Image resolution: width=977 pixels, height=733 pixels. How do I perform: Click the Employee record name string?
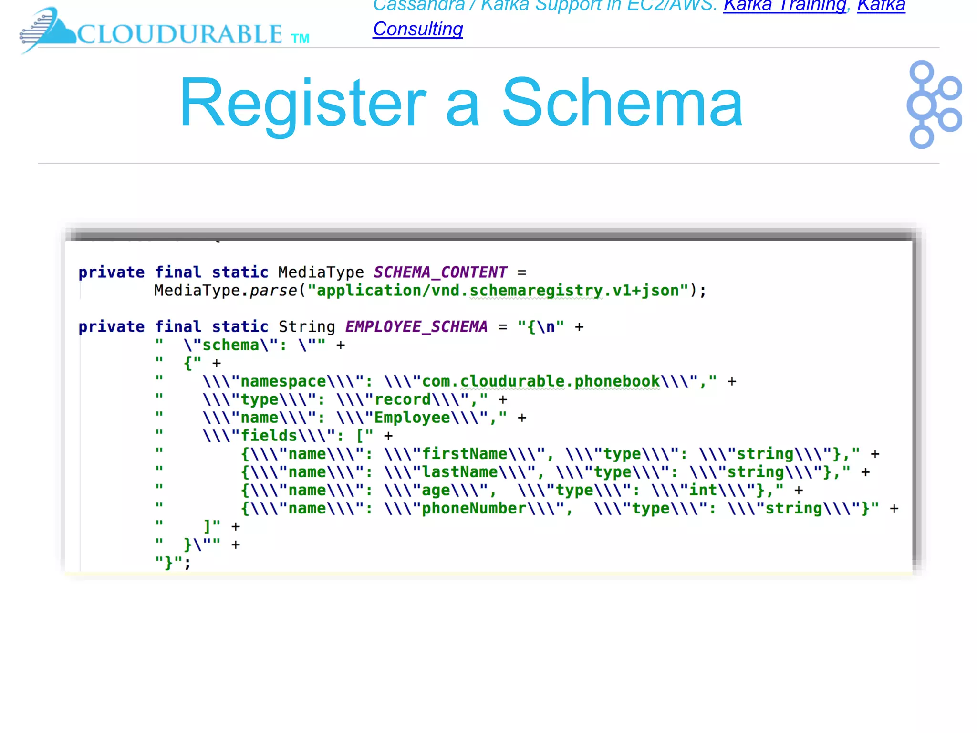412,418
